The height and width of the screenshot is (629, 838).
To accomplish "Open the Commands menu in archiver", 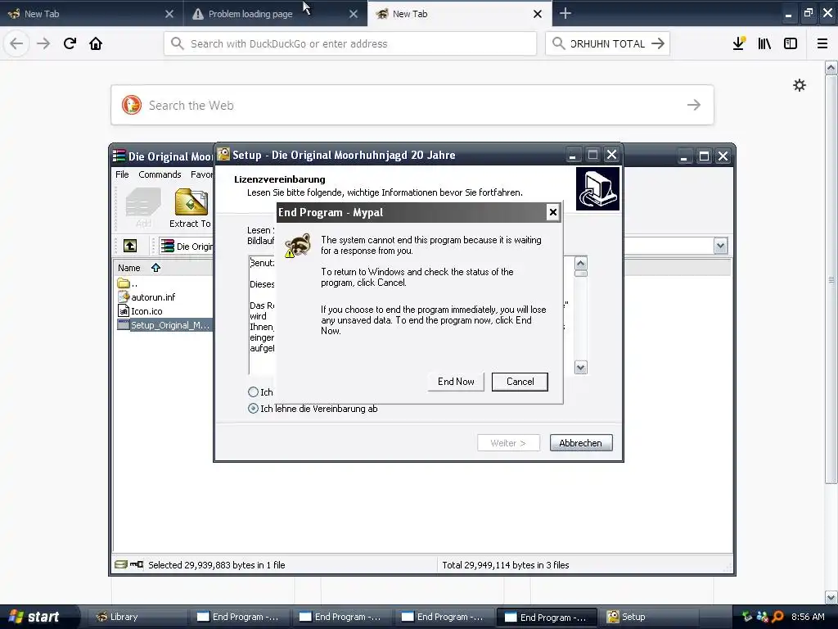I will pyautogui.click(x=160, y=174).
